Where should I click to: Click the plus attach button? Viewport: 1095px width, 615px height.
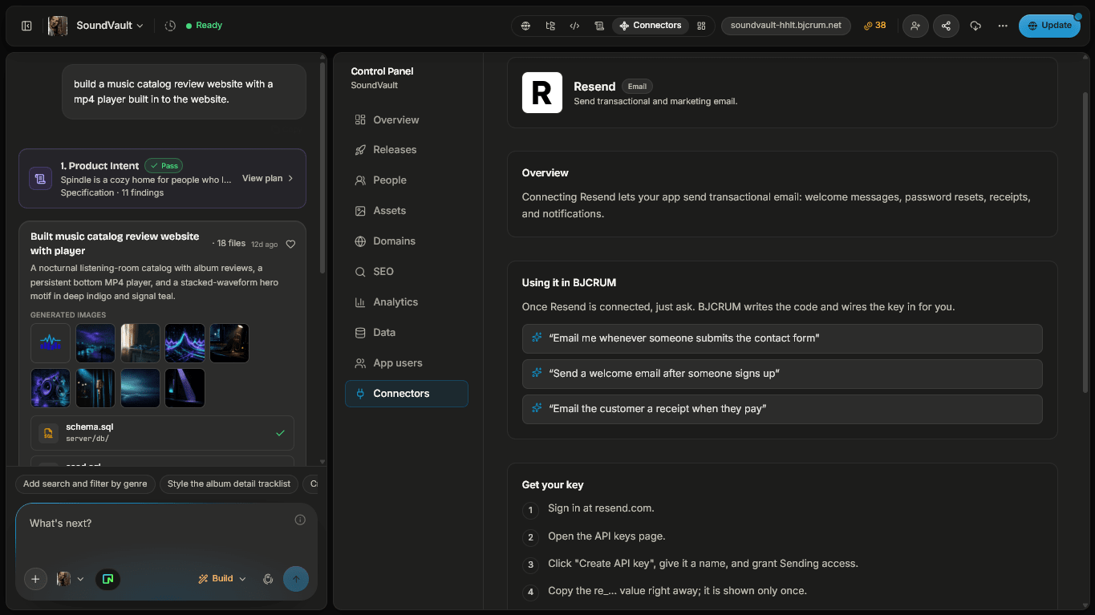tap(35, 579)
